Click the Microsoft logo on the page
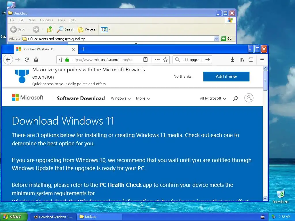This screenshot has width=295, height=221. [28, 98]
